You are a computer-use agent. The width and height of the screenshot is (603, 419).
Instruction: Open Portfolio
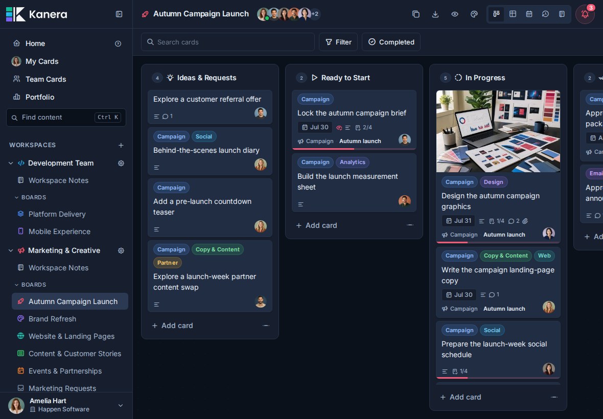coord(40,97)
